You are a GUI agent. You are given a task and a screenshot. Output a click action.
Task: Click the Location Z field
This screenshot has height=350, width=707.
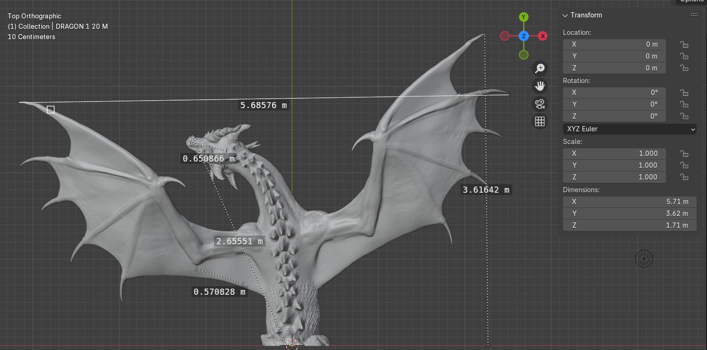click(614, 68)
